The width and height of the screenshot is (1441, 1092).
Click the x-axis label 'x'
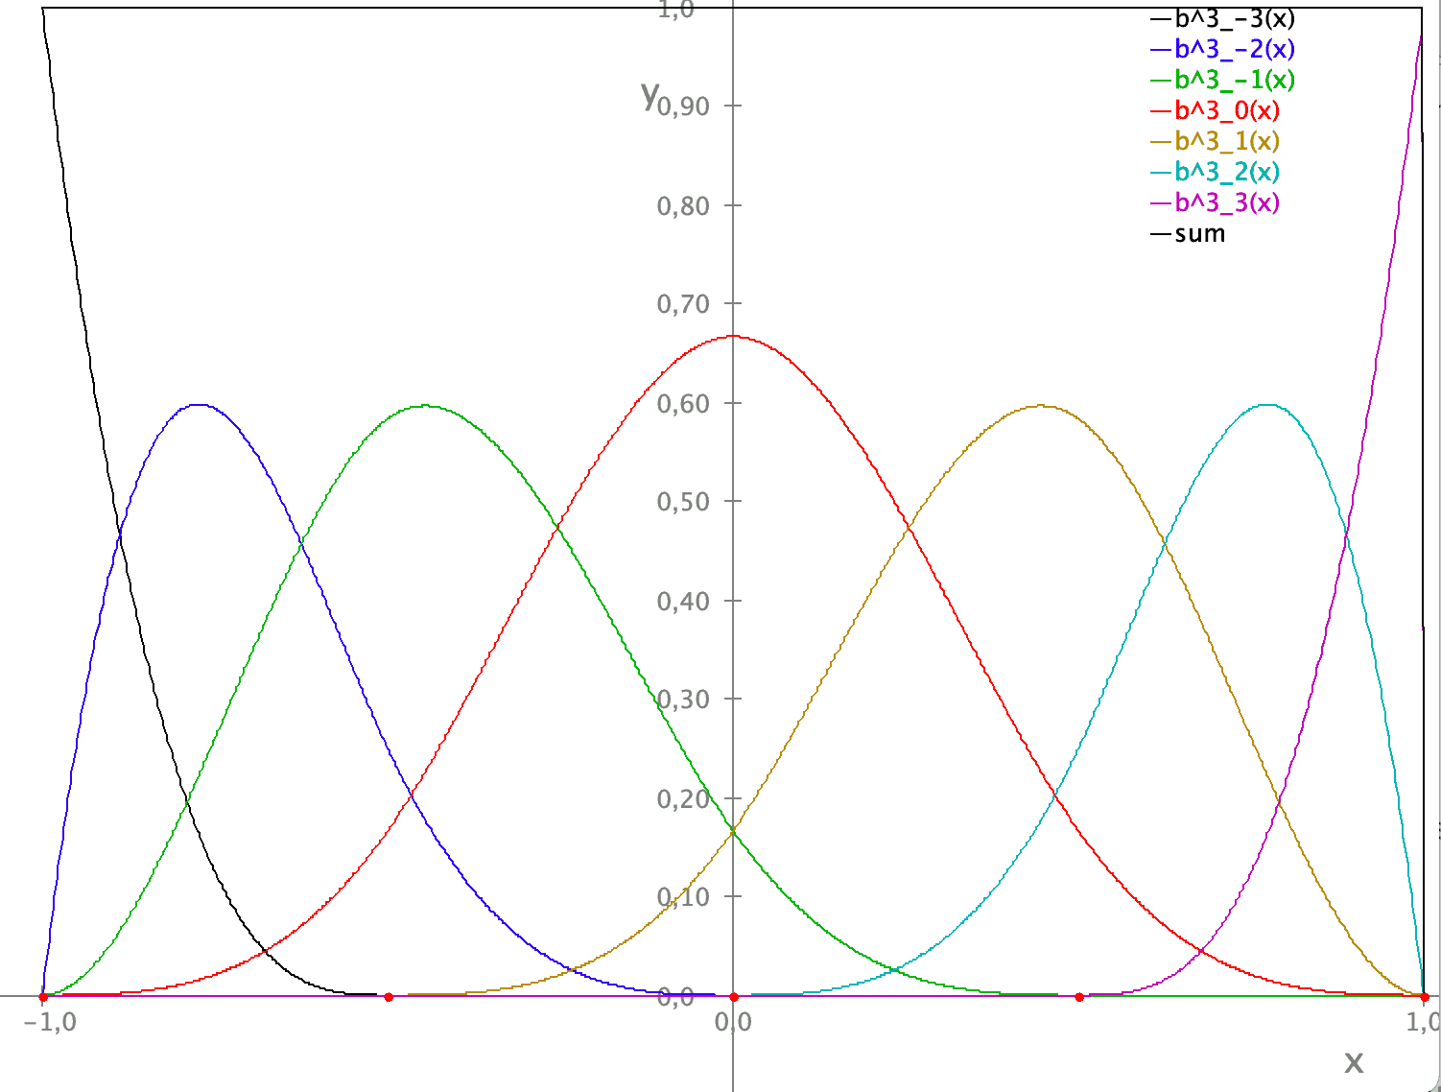[x=1354, y=1061]
